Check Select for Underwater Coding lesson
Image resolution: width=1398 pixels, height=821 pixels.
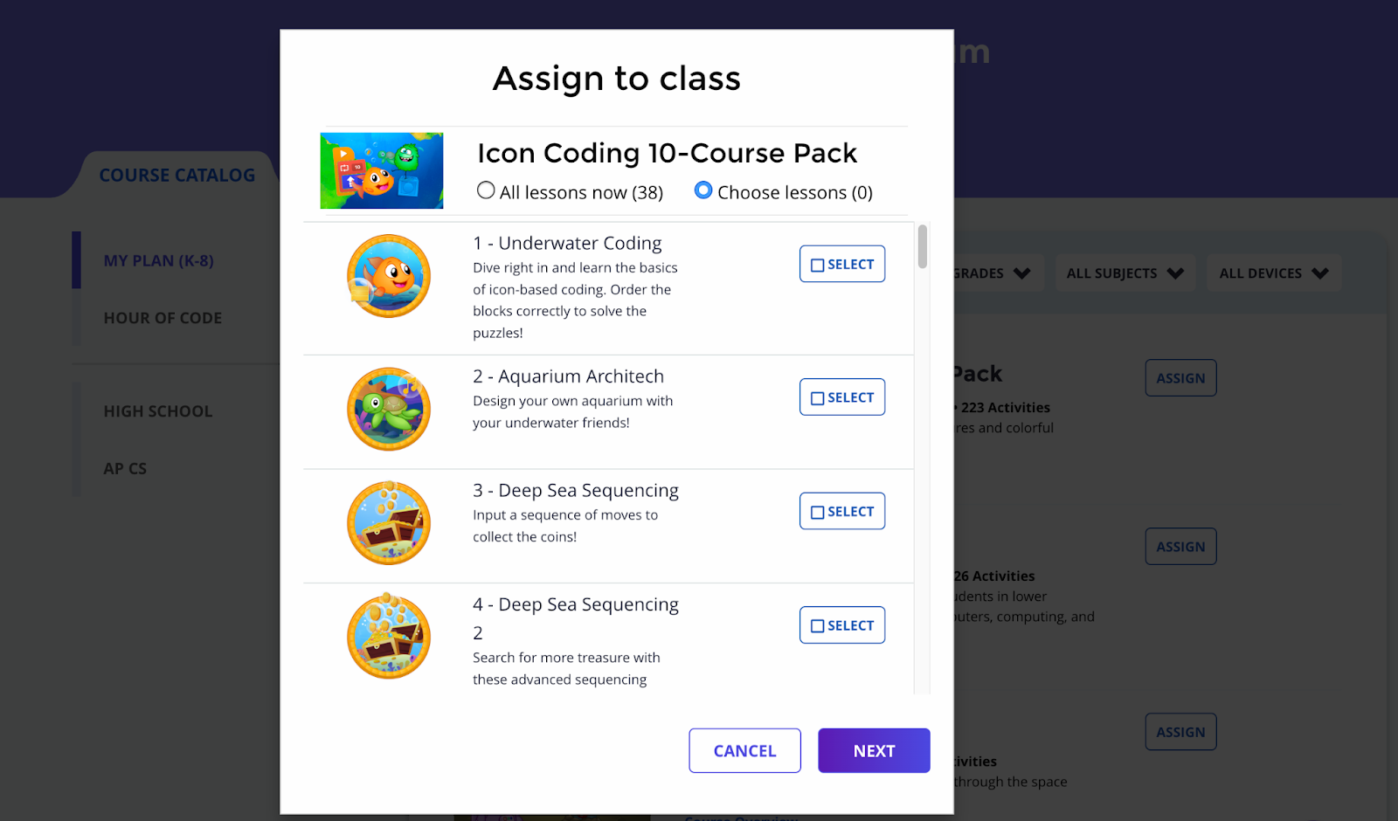coord(842,265)
